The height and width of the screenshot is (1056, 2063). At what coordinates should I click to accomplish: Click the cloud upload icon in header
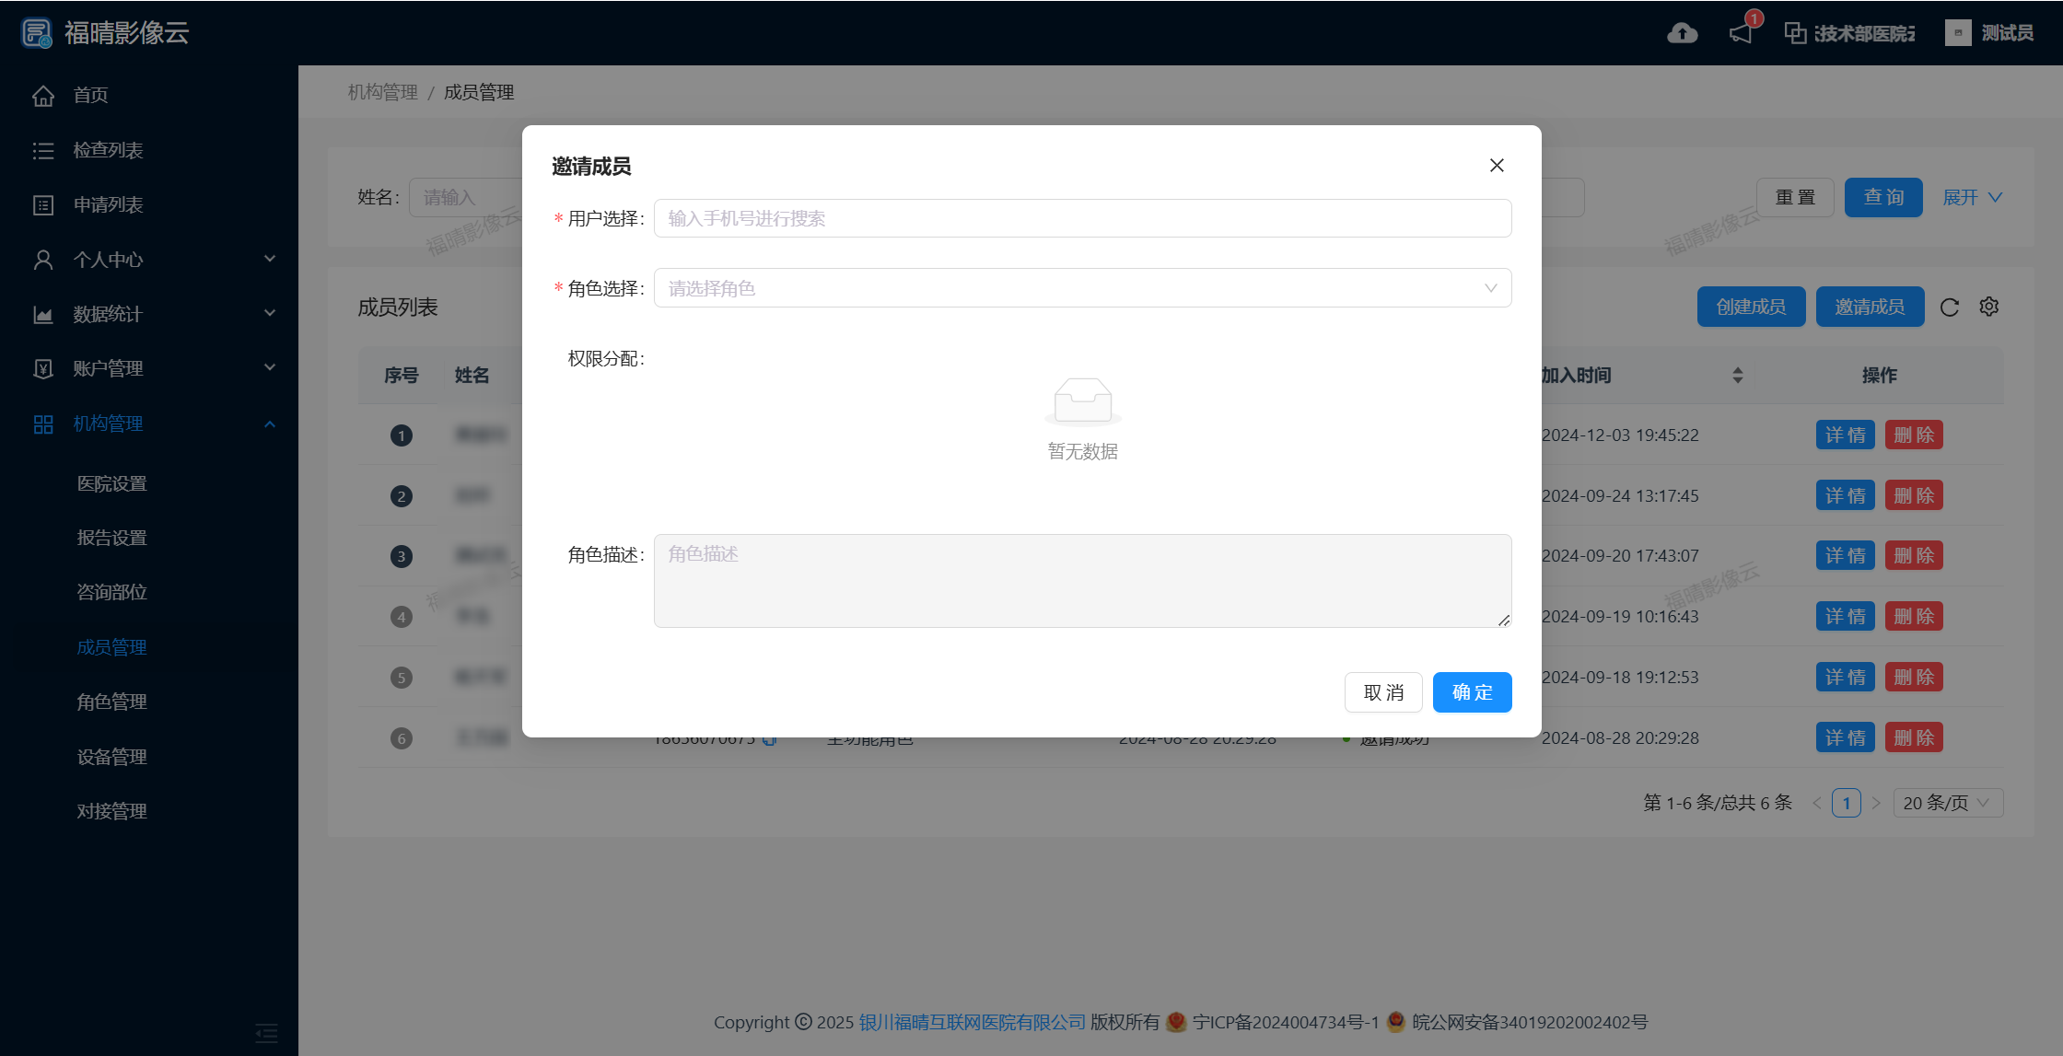point(1682,34)
